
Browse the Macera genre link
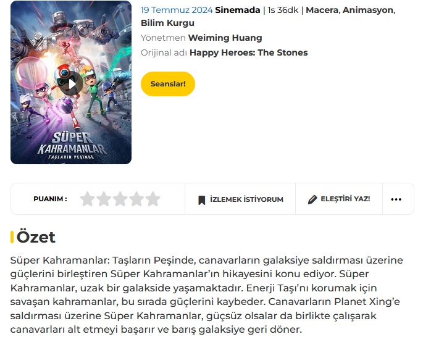(x=322, y=10)
